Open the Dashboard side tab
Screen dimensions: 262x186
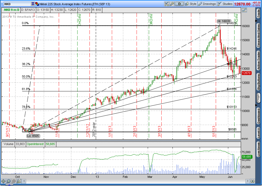click(x=258, y=116)
